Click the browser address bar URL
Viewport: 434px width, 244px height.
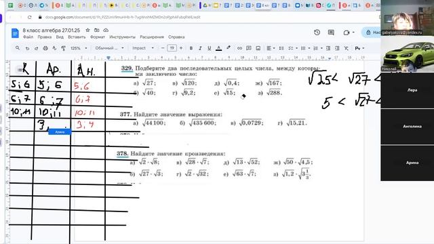(123, 17)
